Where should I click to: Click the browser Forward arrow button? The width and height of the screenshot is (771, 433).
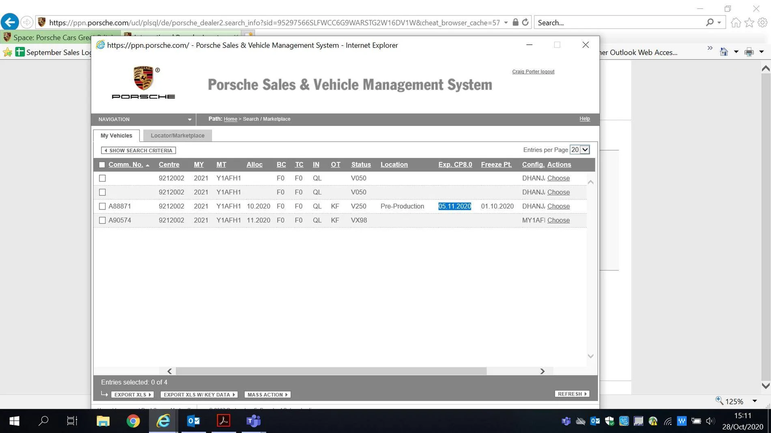pos(27,22)
